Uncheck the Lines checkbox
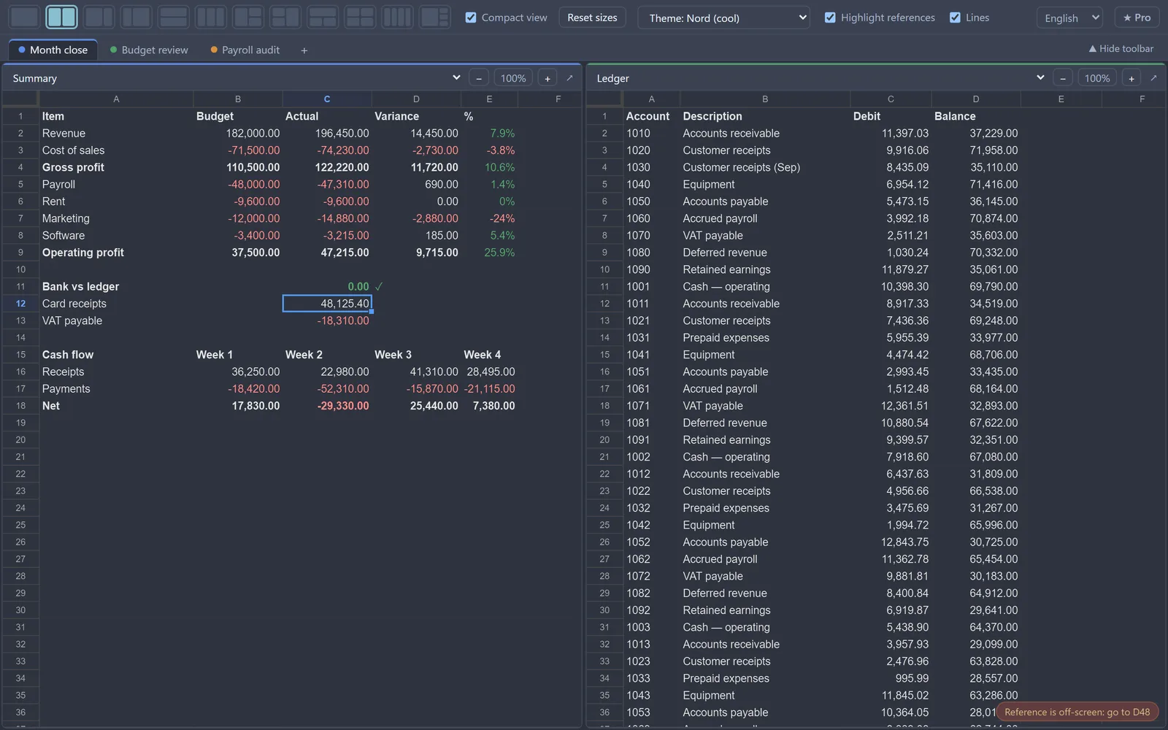Screen dimensions: 1168x730 (x=955, y=18)
